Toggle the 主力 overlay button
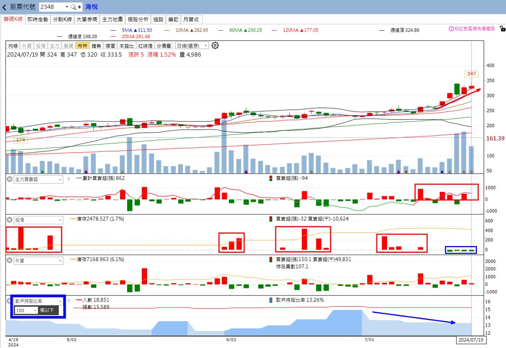506x348 pixels. pos(55,46)
